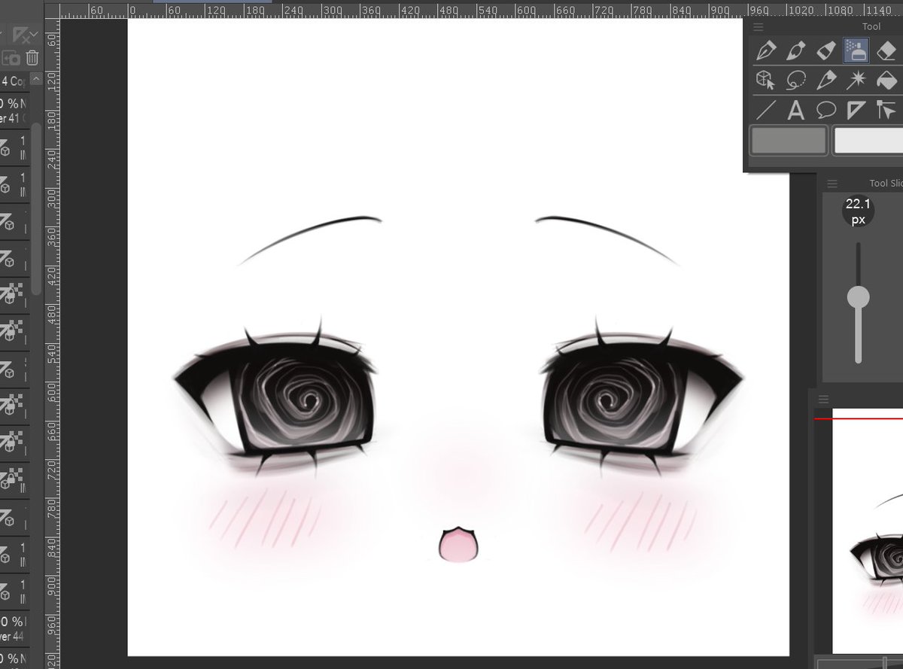The image size is (903, 669).
Task: Open the Navigator palette hamburger menu
Action: click(824, 399)
